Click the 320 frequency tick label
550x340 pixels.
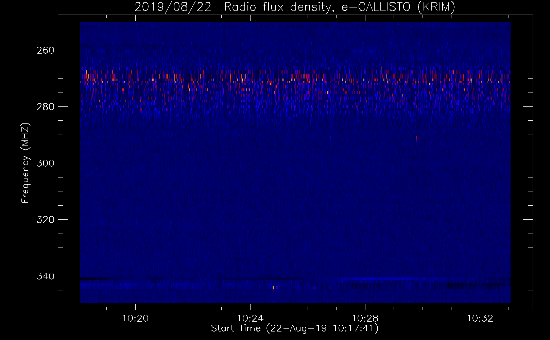[x=46, y=220]
